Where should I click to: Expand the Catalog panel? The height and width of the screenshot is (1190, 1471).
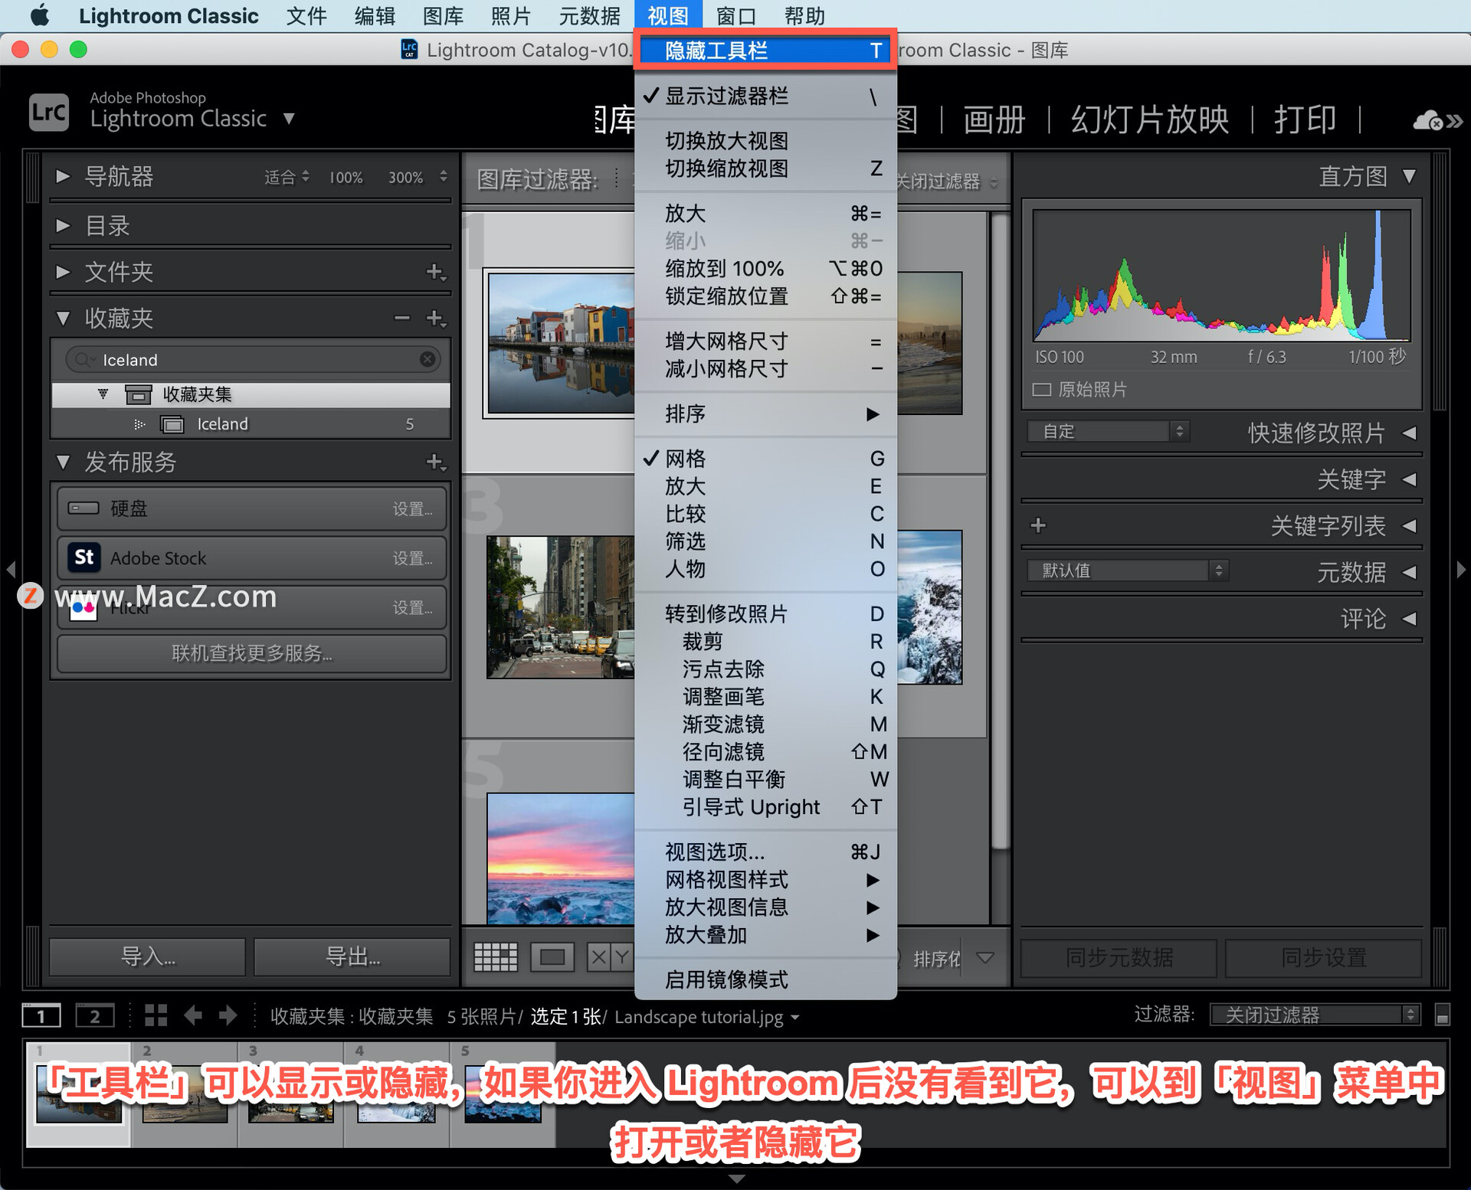pos(64,225)
